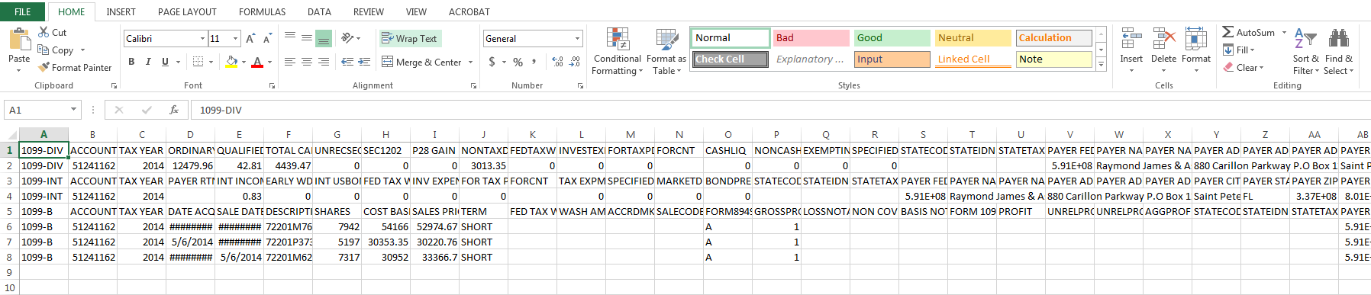The width and height of the screenshot is (1371, 295).
Task: Apply the Bad cell style swatch
Action: [x=811, y=38]
